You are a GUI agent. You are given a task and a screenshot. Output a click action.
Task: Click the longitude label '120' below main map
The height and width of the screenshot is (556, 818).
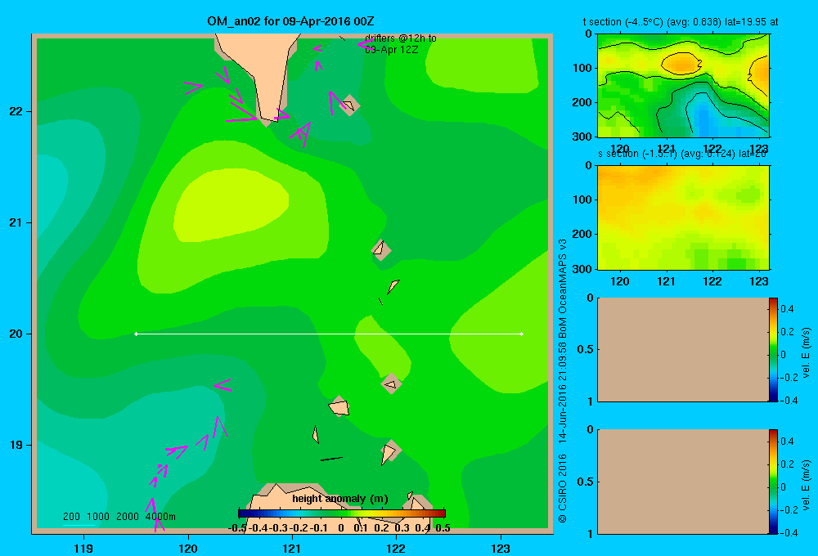[188, 548]
